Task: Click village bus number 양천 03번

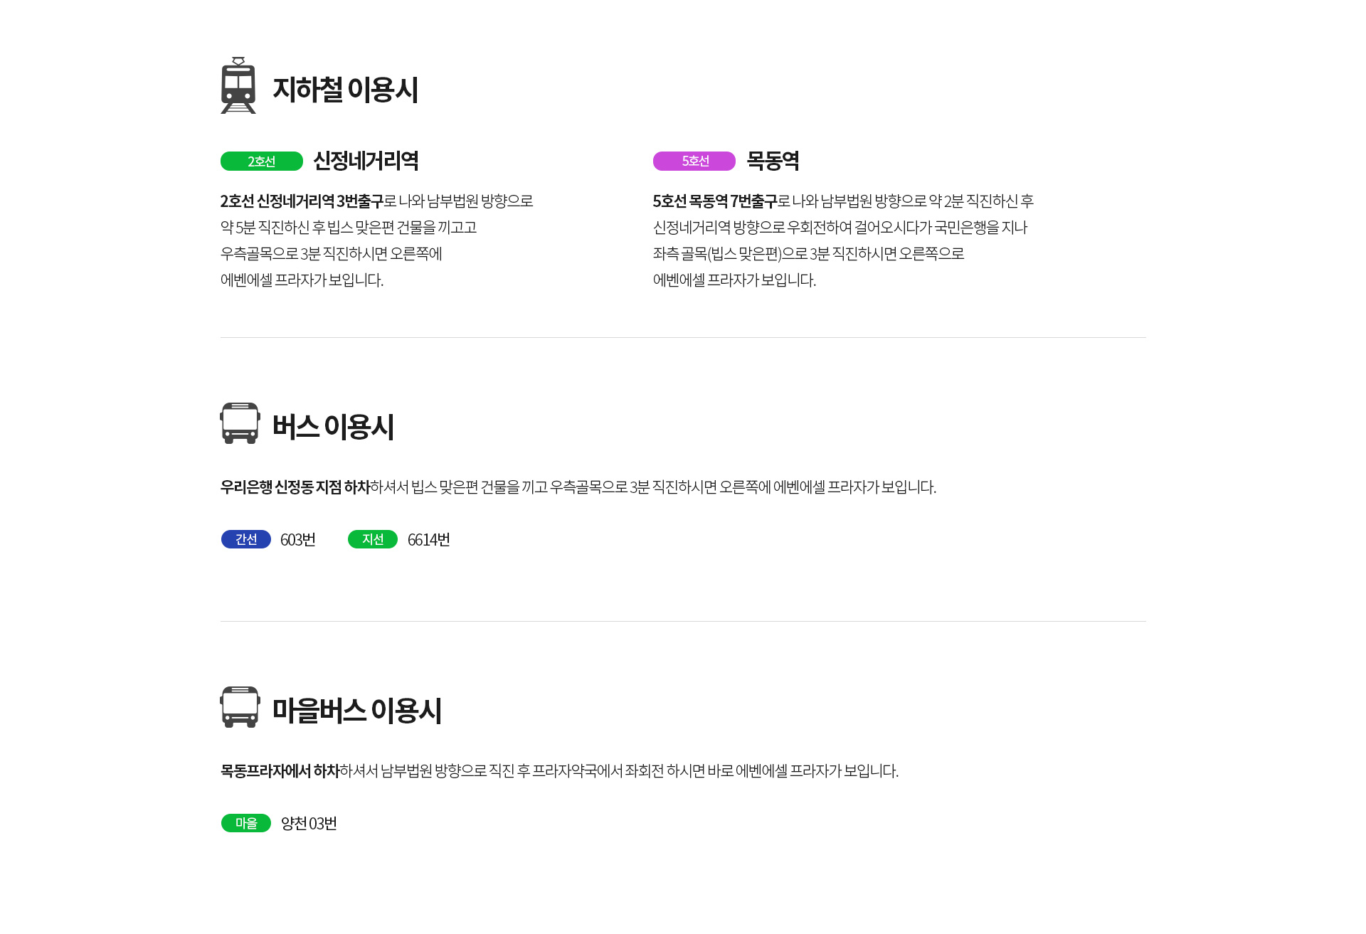Action: (x=309, y=824)
